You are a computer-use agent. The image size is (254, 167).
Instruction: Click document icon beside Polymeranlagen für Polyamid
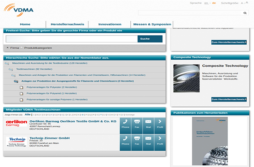click(x=21, y=94)
